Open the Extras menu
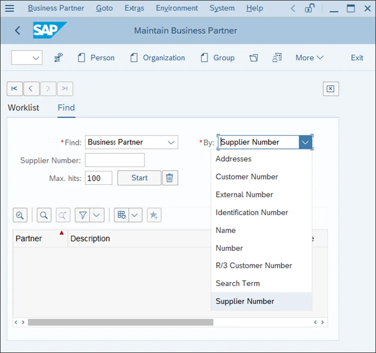 pyautogui.click(x=134, y=8)
